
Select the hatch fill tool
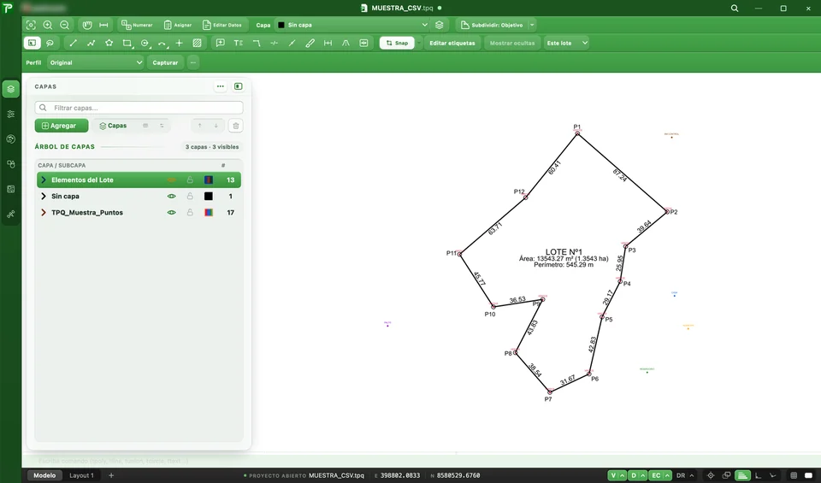point(197,43)
